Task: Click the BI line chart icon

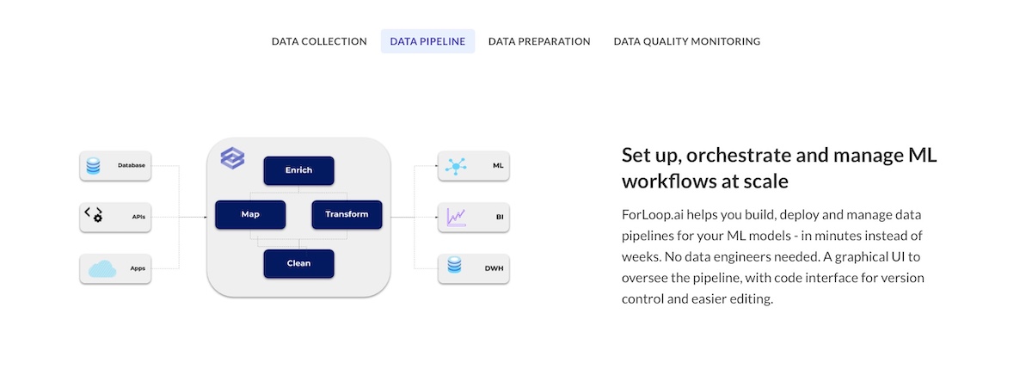Action: tap(456, 217)
